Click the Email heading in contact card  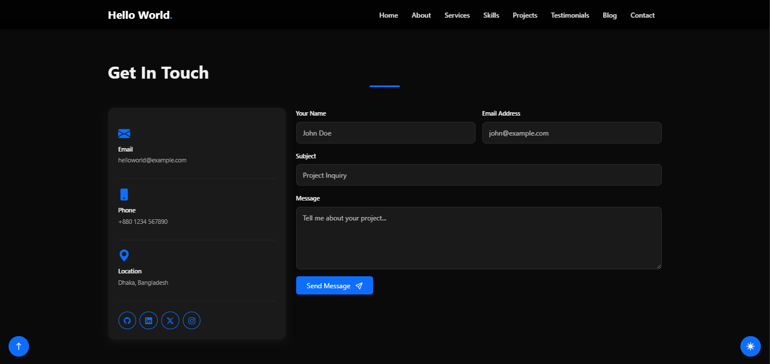tap(125, 149)
